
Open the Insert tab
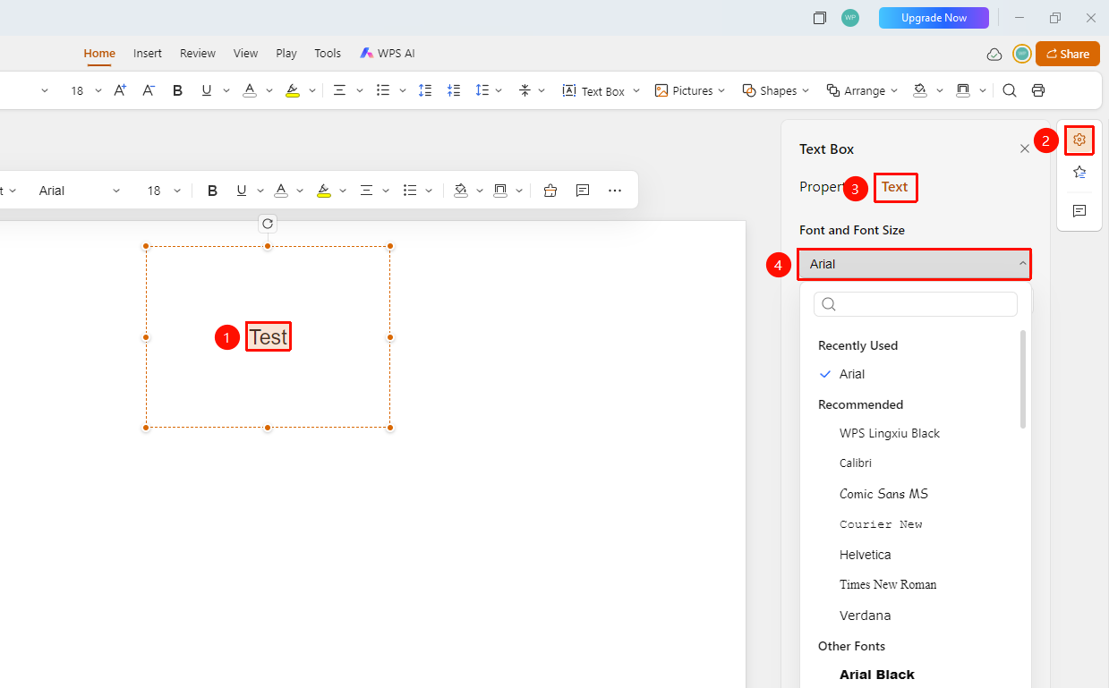(x=148, y=53)
